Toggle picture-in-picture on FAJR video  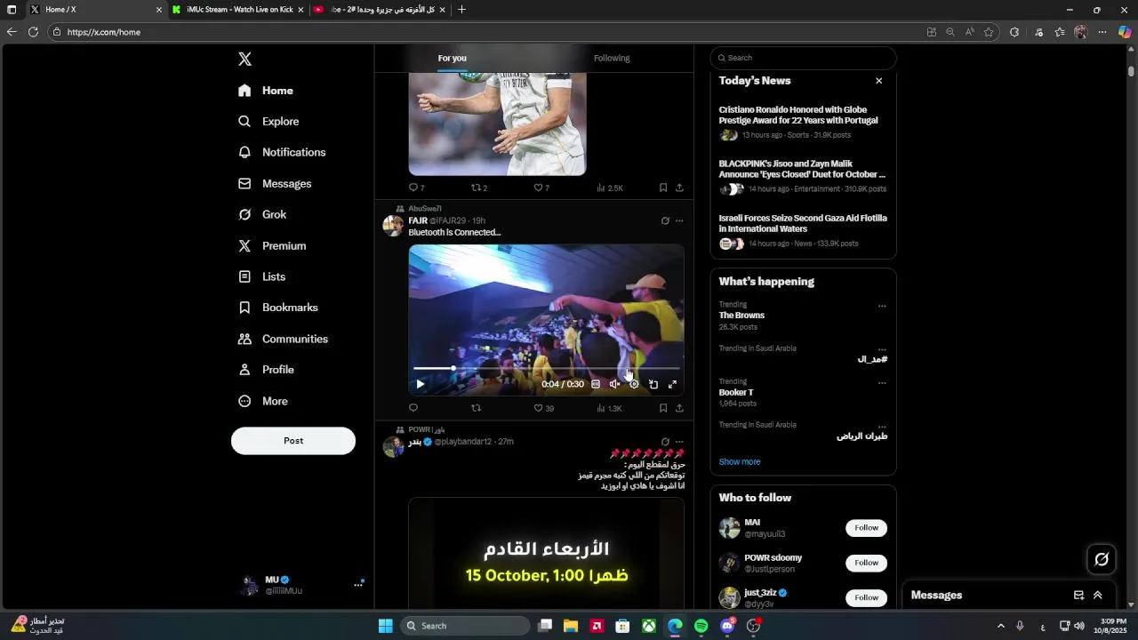click(653, 385)
